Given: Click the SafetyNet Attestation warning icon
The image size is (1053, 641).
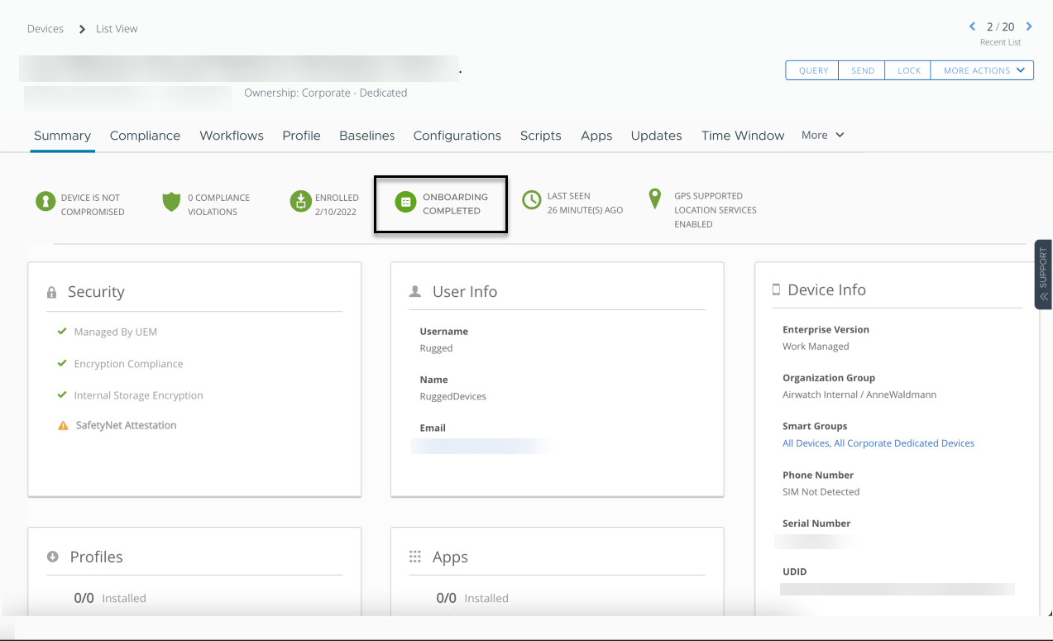Looking at the screenshot, I should [x=63, y=426].
